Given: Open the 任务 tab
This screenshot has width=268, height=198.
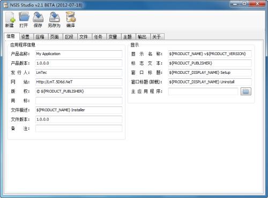Looking at the screenshot, I should coord(99,37).
